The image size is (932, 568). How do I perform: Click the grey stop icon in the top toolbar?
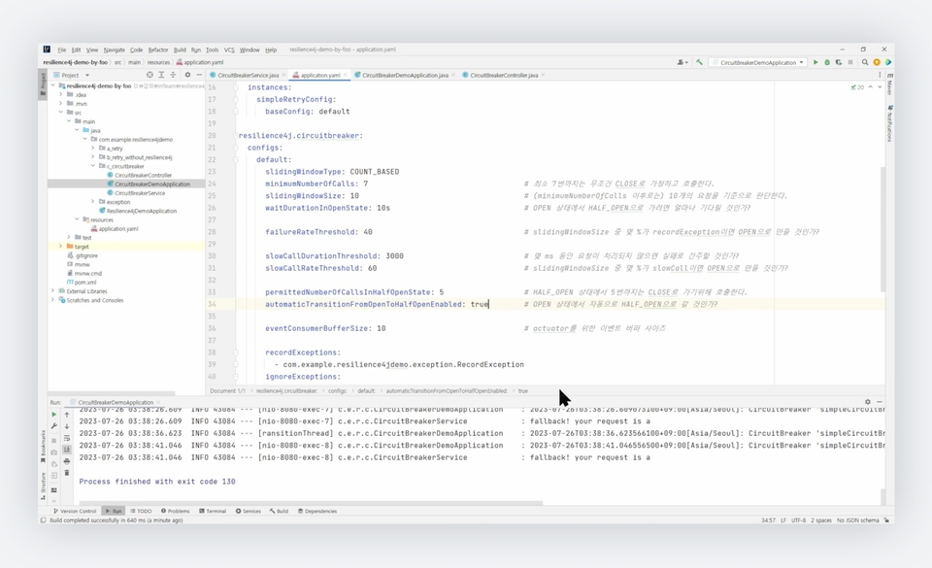click(x=850, y=62)
